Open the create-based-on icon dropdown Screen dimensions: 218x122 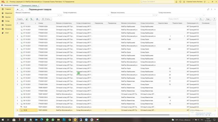coord(32,19)
